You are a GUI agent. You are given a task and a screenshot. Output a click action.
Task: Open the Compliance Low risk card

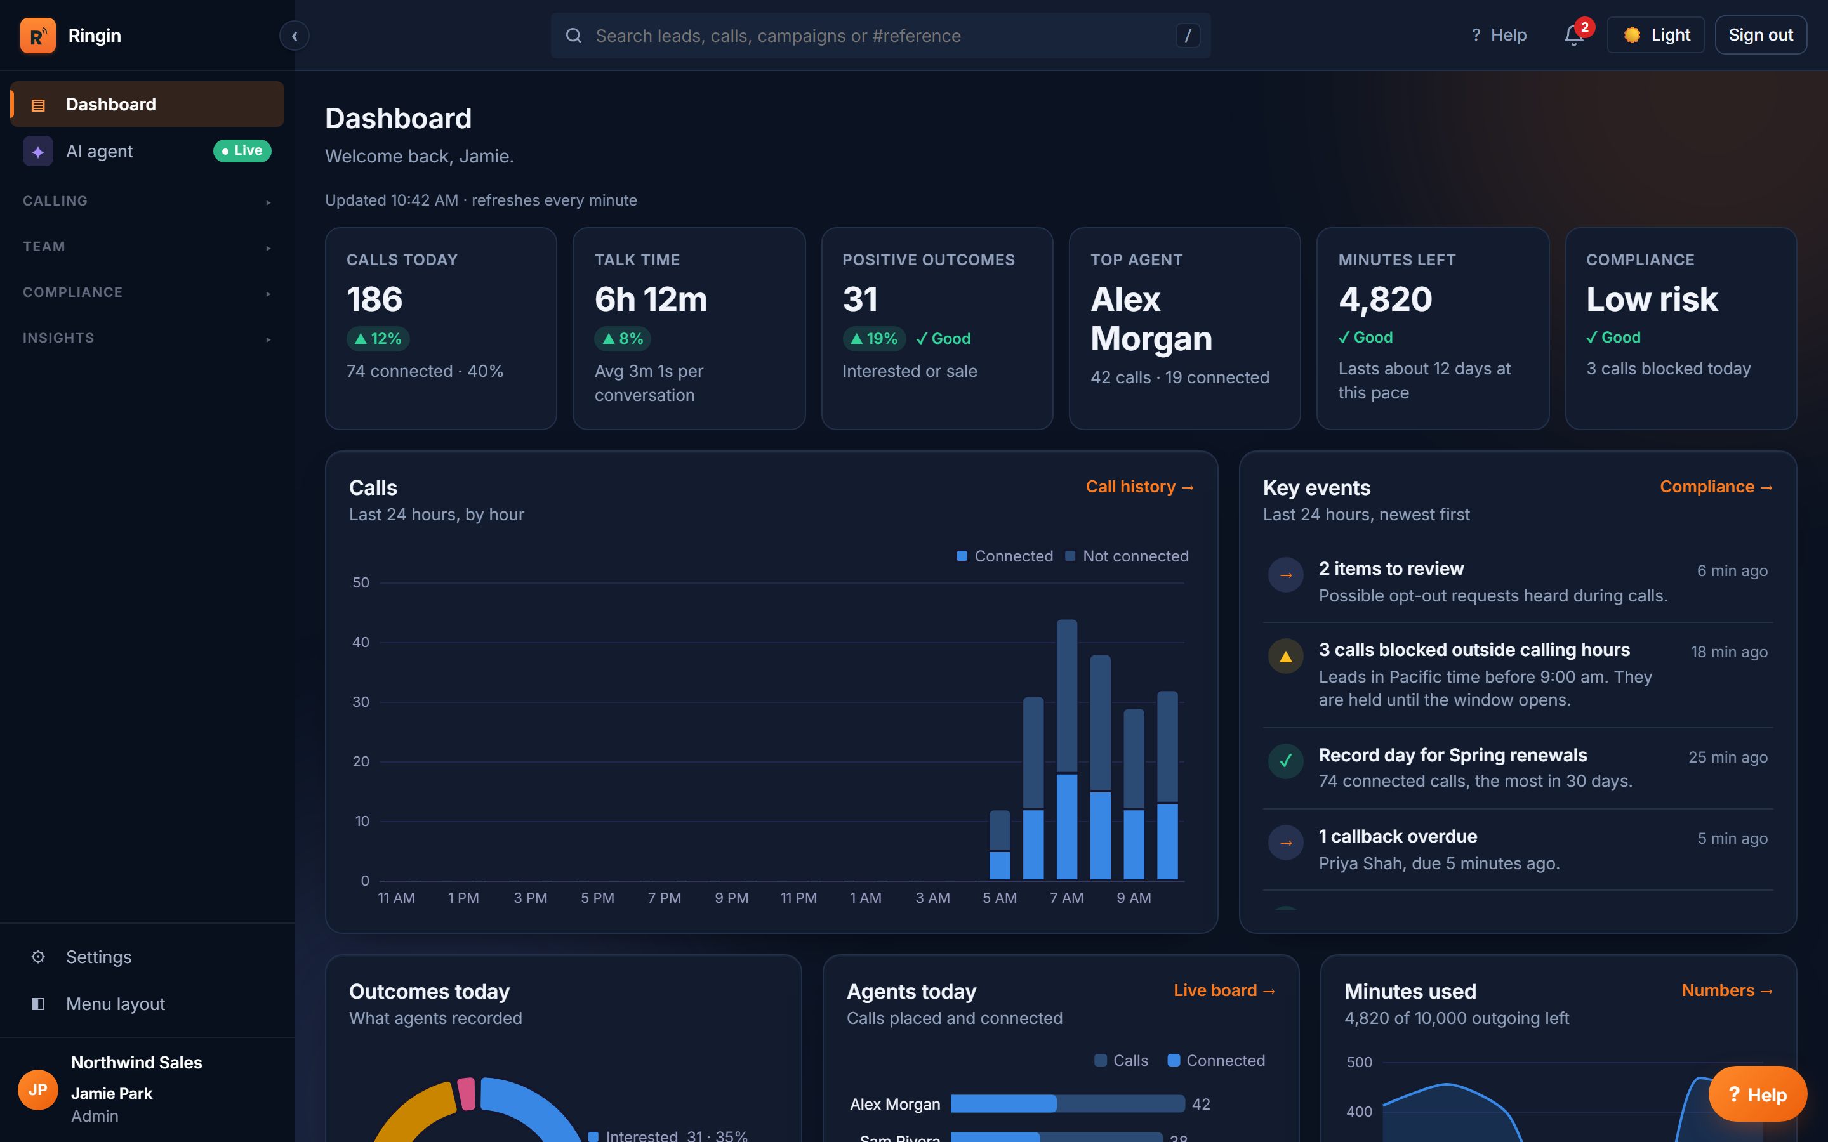(x=1681, y=329)
